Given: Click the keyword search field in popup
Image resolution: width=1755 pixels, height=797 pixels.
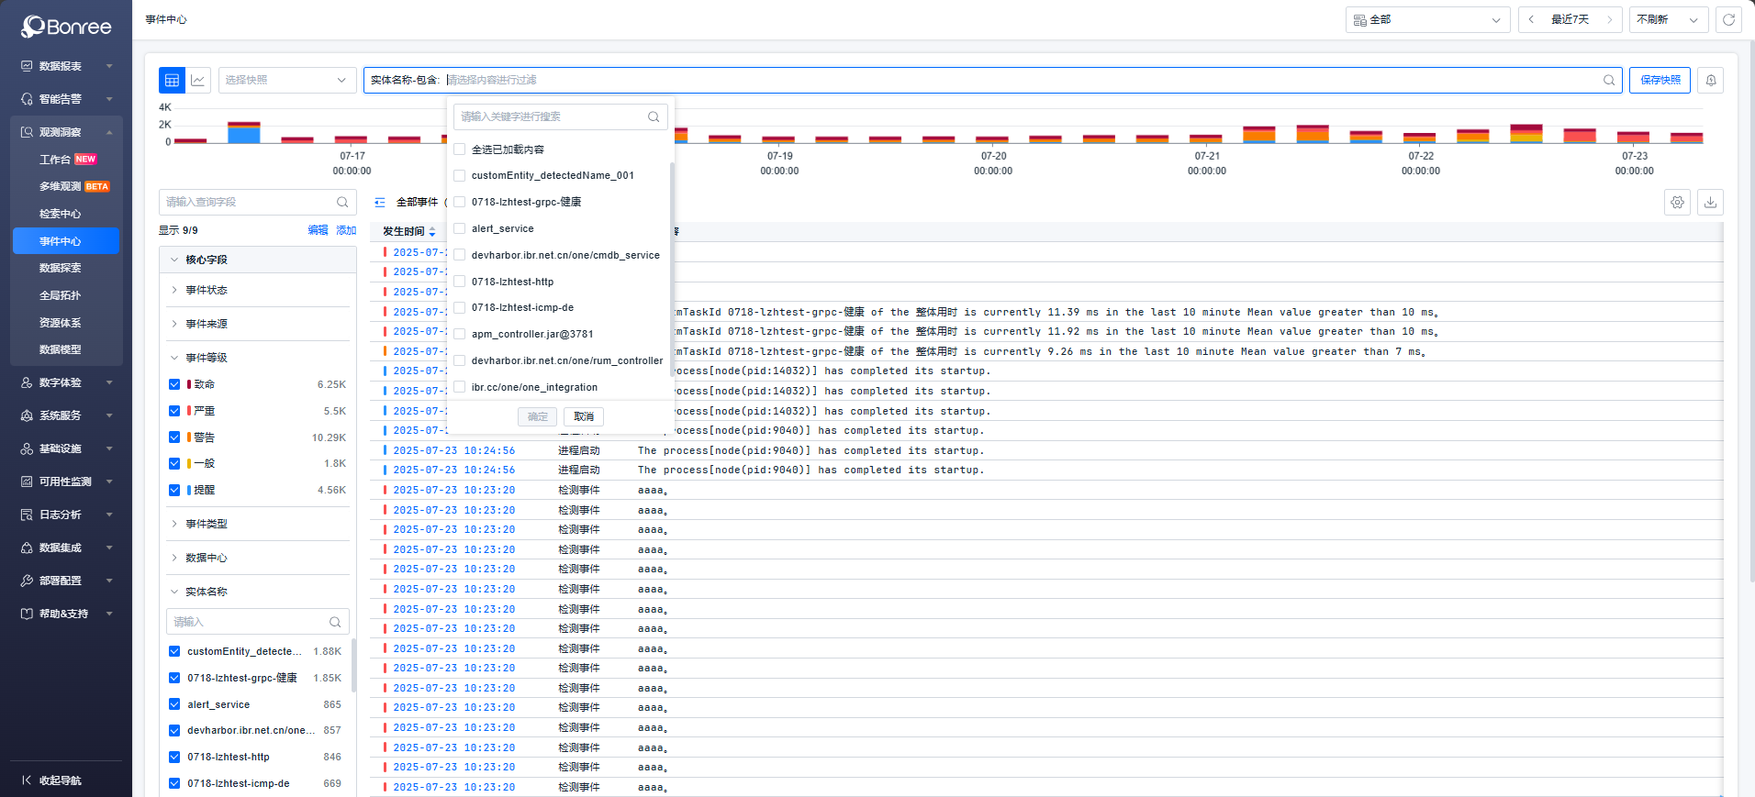Looking at the screenshot, I should pos(551,117).
